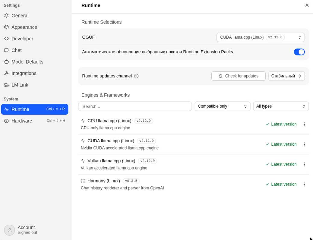Click the Chat bubble icon

pyautogui.click(x=6, y=50)
